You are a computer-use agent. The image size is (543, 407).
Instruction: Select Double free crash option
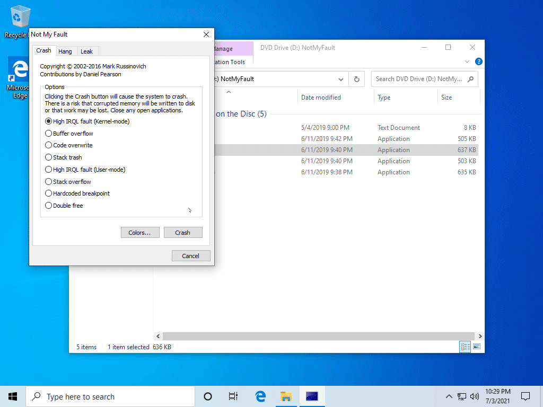pos(64,206)
